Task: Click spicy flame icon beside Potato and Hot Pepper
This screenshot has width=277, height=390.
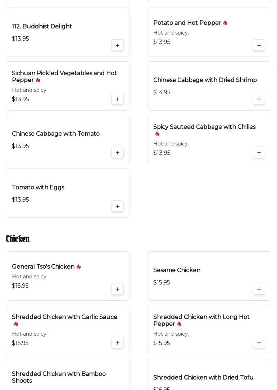Action: (226, 23)
